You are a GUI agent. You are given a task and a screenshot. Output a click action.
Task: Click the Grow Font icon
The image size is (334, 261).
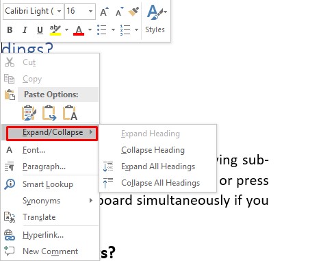click(104, 12)
